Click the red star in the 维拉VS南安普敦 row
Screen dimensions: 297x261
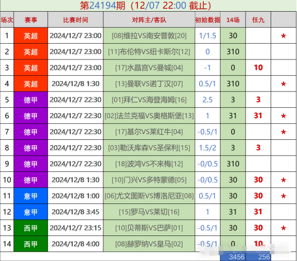click(283, 36)
